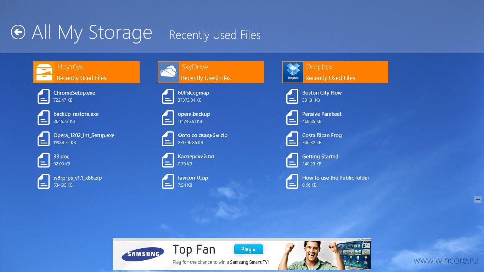484x272 pixels.
Task: Open Фото со свадьбы.zip file name
Action: (x=203, y=135)
